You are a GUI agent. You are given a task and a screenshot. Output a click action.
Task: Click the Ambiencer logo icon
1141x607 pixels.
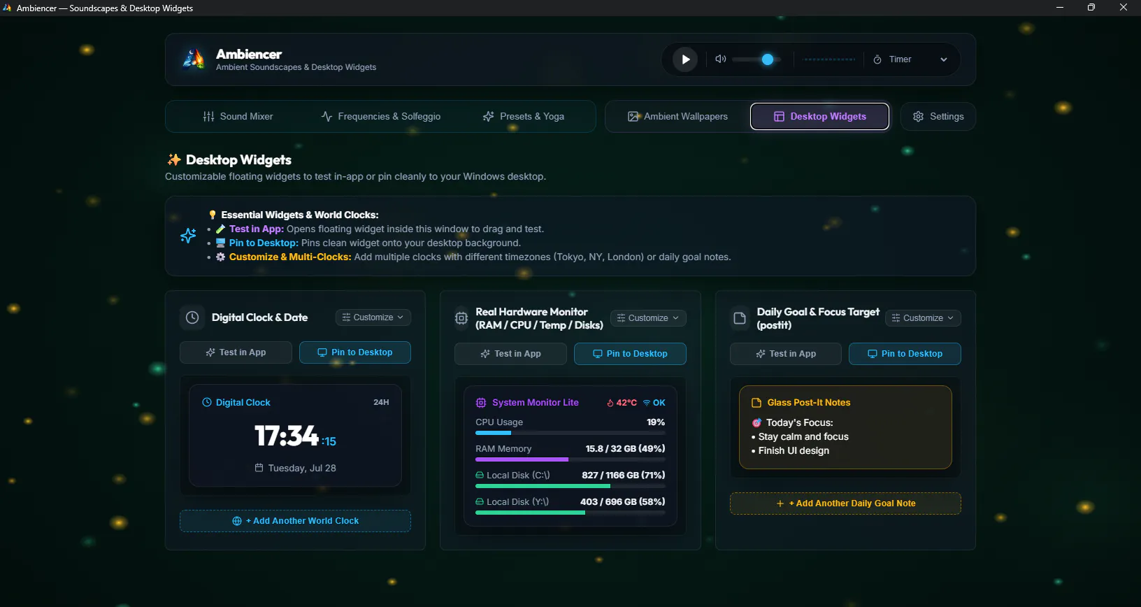pyautogui.click(x=194, y=59)
